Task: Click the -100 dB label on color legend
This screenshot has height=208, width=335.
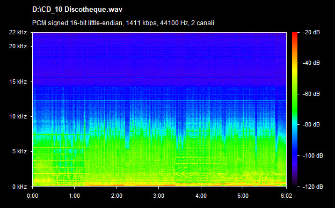Action: point(313,155)
